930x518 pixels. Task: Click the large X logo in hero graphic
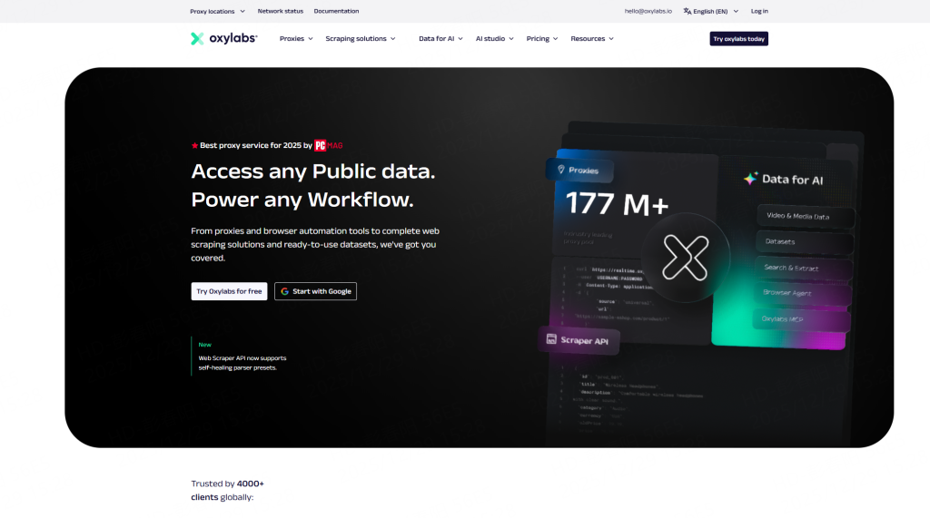(x=685, y=257)
